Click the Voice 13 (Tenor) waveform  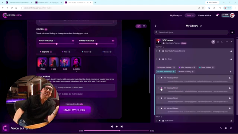[x=198, y=81]
